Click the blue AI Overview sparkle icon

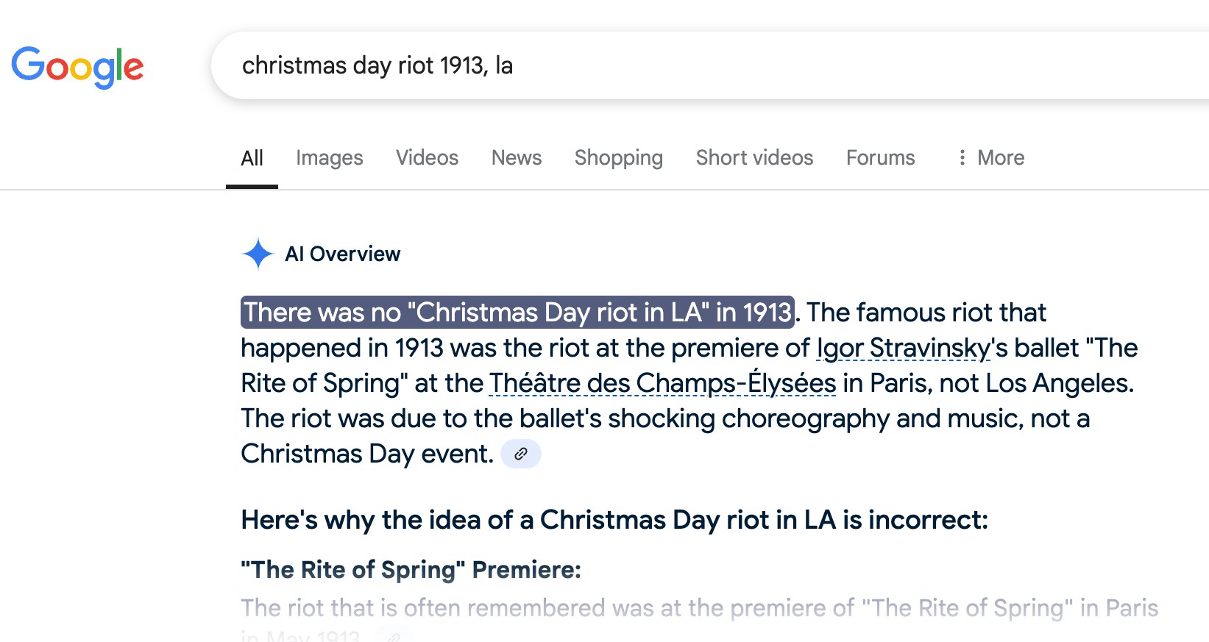[258, 254]
